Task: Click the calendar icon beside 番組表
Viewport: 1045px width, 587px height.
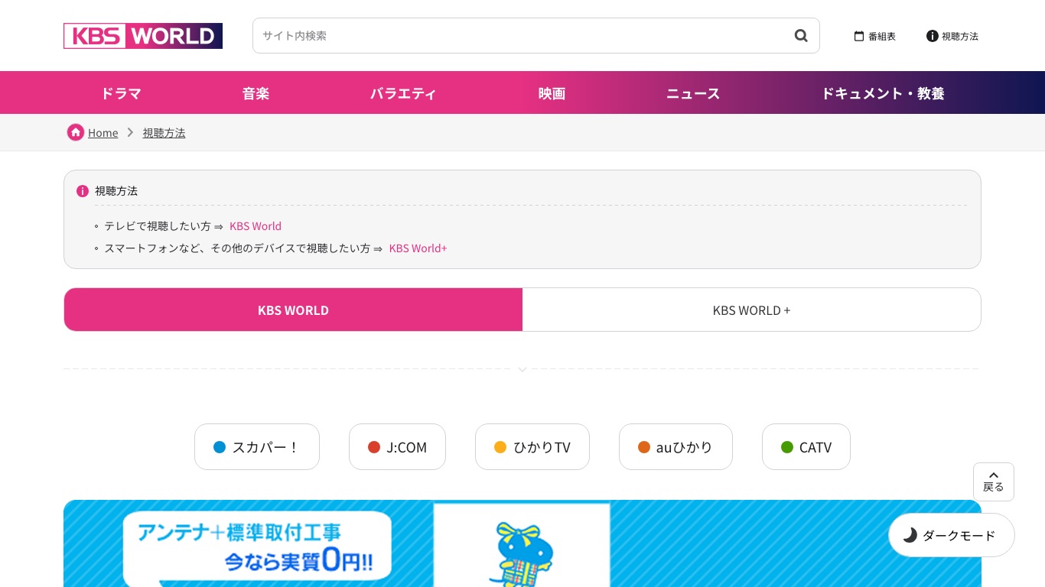Action: [859, 36]
